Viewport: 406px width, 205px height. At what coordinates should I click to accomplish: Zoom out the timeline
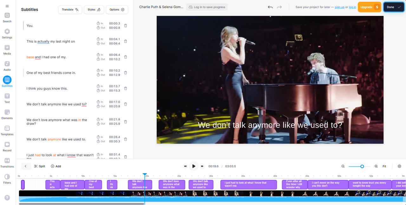[x=343, y=166]
